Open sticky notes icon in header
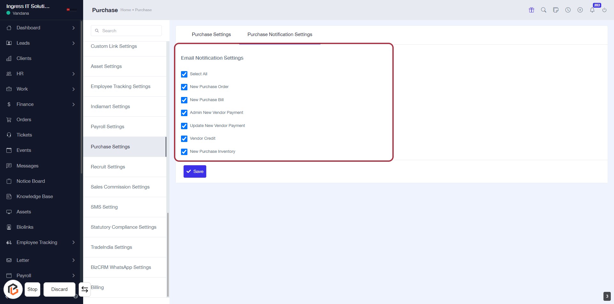Screen dimensions: 614x304 click(x=556, y=10)
